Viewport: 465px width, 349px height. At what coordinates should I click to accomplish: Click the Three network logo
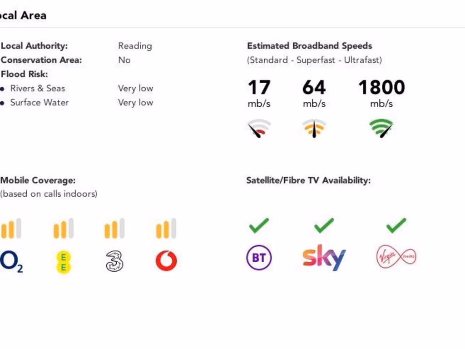click(x=115, y=261)
